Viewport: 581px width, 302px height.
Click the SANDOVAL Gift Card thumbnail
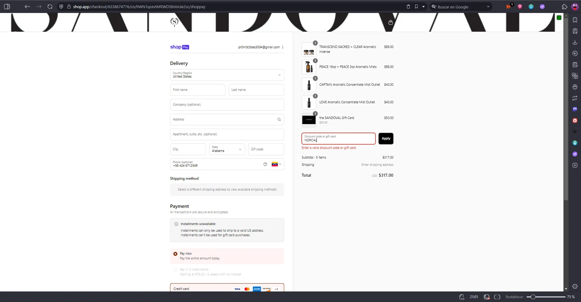pos(309,120)
